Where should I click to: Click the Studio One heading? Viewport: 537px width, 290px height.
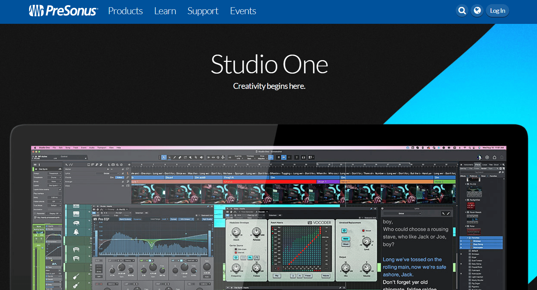point(269,64)
